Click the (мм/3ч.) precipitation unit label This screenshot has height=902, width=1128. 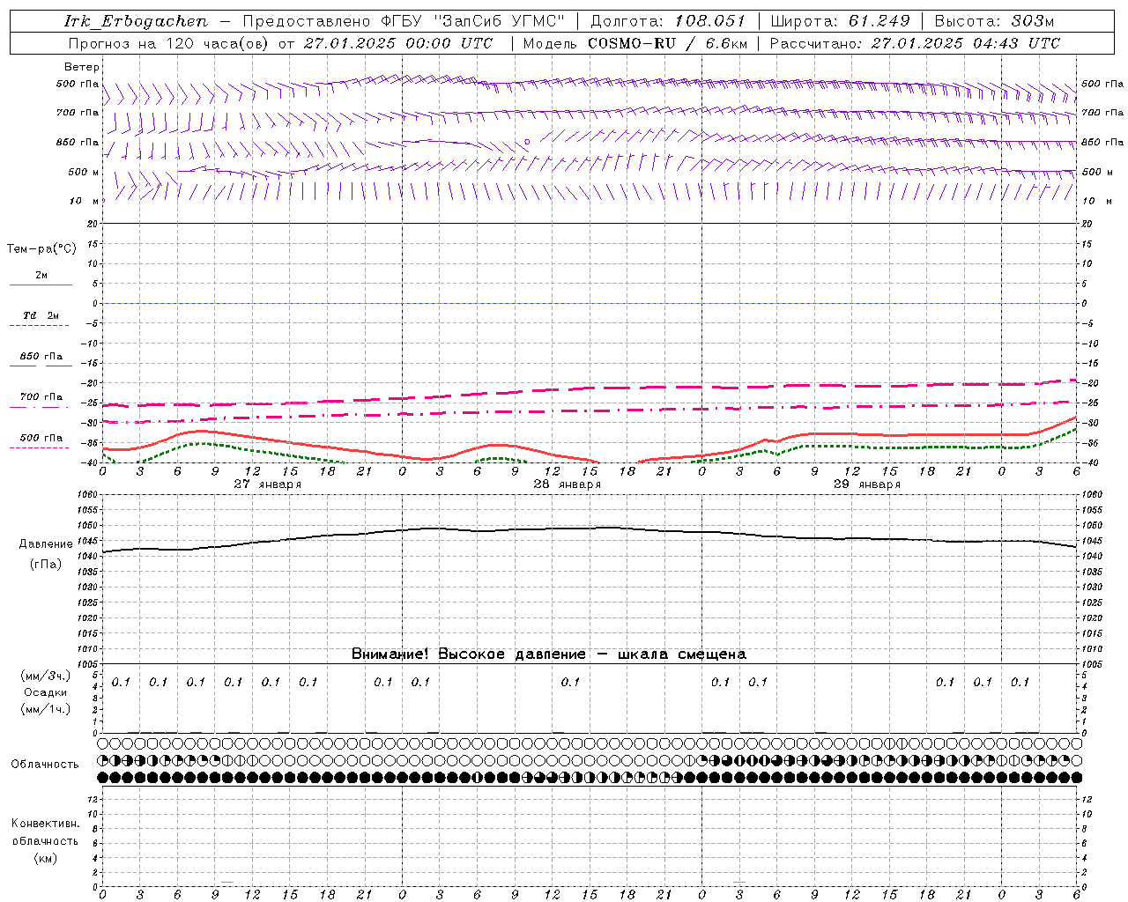click(x=45, y=676)
